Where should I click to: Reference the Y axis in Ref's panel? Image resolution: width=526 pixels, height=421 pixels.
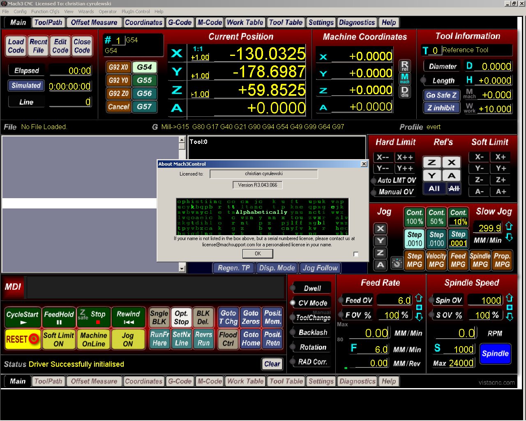tap(432, 176)
